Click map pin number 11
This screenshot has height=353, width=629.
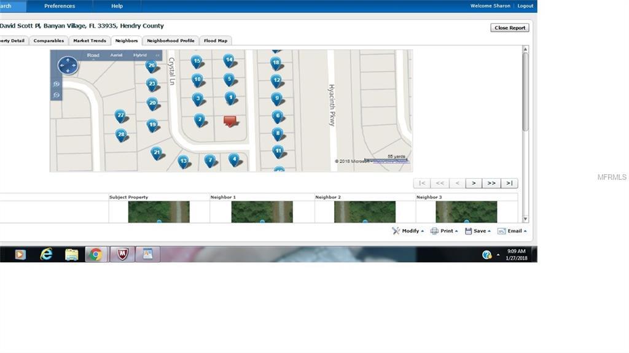click(x=278, y=152)
